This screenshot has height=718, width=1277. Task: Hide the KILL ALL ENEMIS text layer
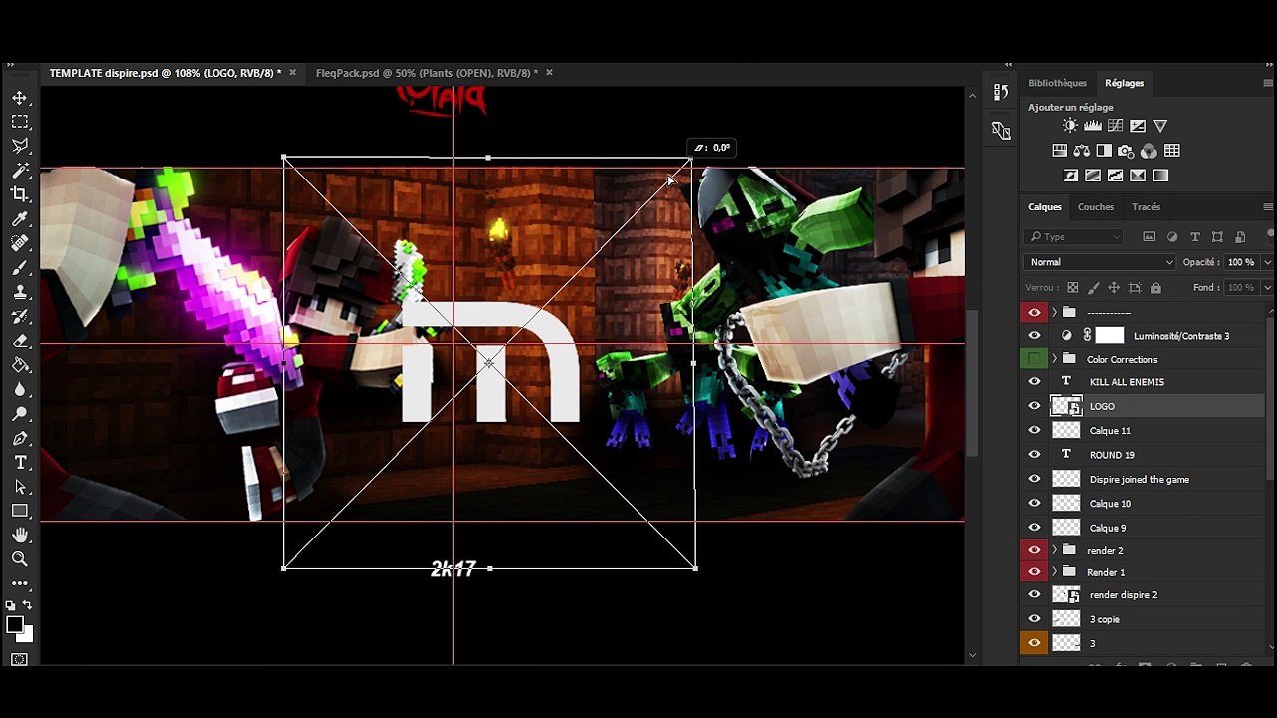point(1034,382)
